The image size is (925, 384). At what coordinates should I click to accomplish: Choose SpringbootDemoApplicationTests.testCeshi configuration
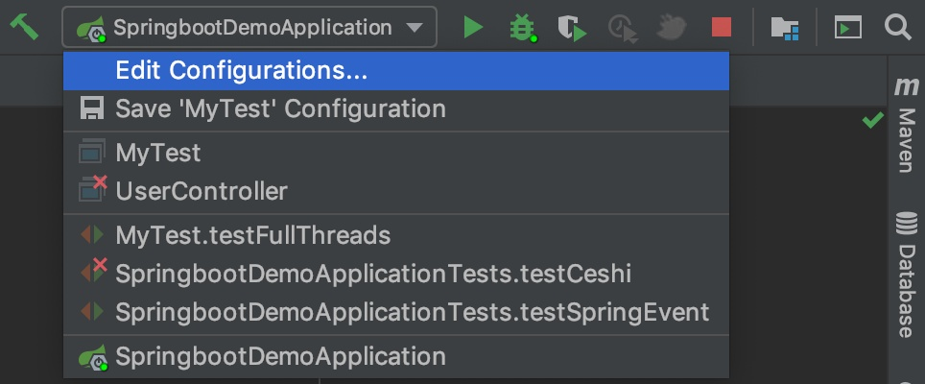[x=372, y=274]
